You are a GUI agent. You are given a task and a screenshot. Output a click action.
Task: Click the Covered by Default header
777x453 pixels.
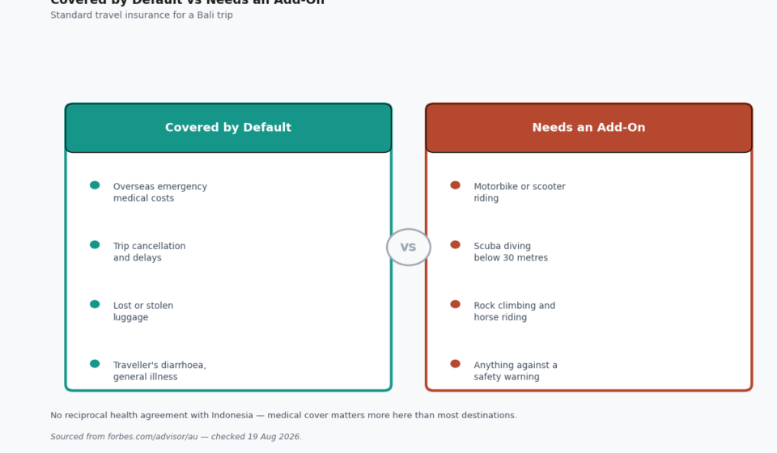click(x=228, y=128)
